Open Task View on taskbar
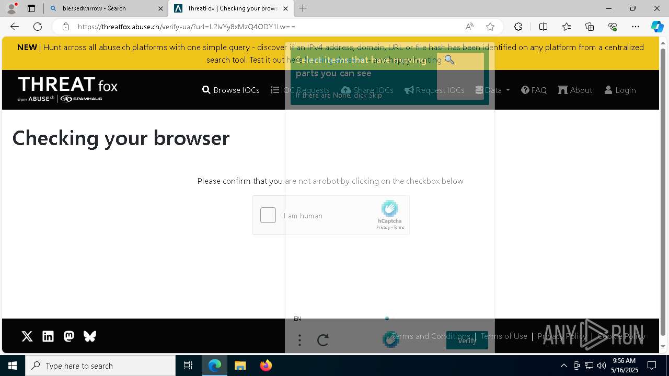This screenshot has height=376, width=669. [x=188, y=366]
